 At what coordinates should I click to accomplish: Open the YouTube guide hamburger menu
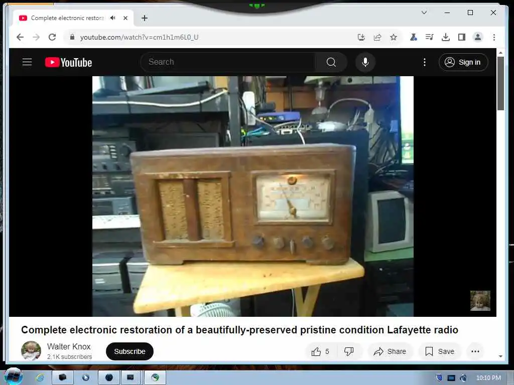[x=27, y=62]
